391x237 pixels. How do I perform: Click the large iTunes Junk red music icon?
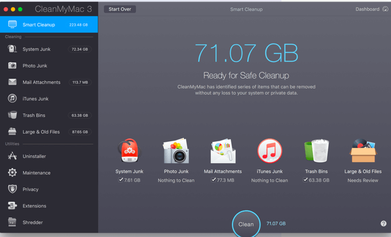pyautogui.click(x=269, y=151)
